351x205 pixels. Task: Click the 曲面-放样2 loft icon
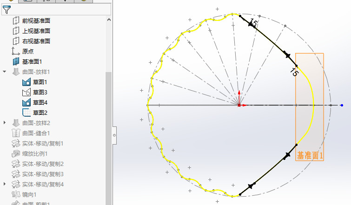coord(16,123)
